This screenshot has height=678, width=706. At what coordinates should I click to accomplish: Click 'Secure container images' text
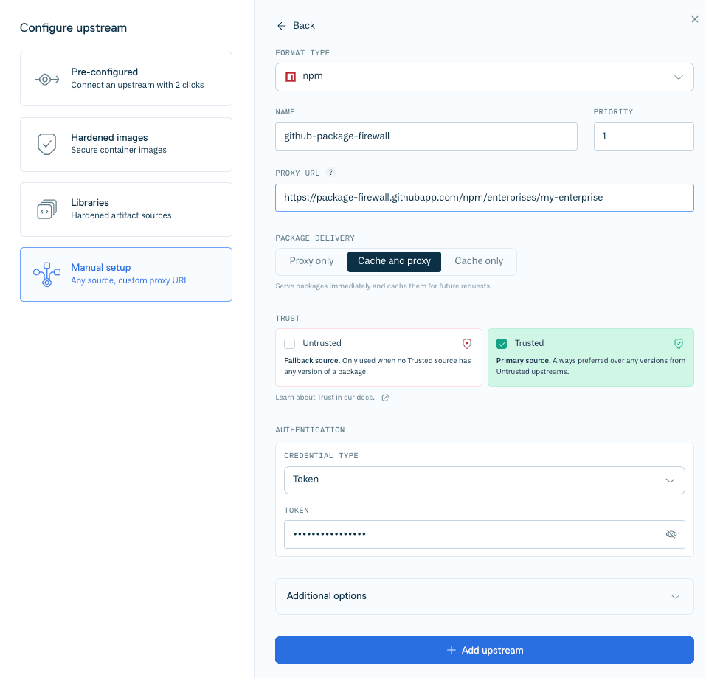[119, 150]
